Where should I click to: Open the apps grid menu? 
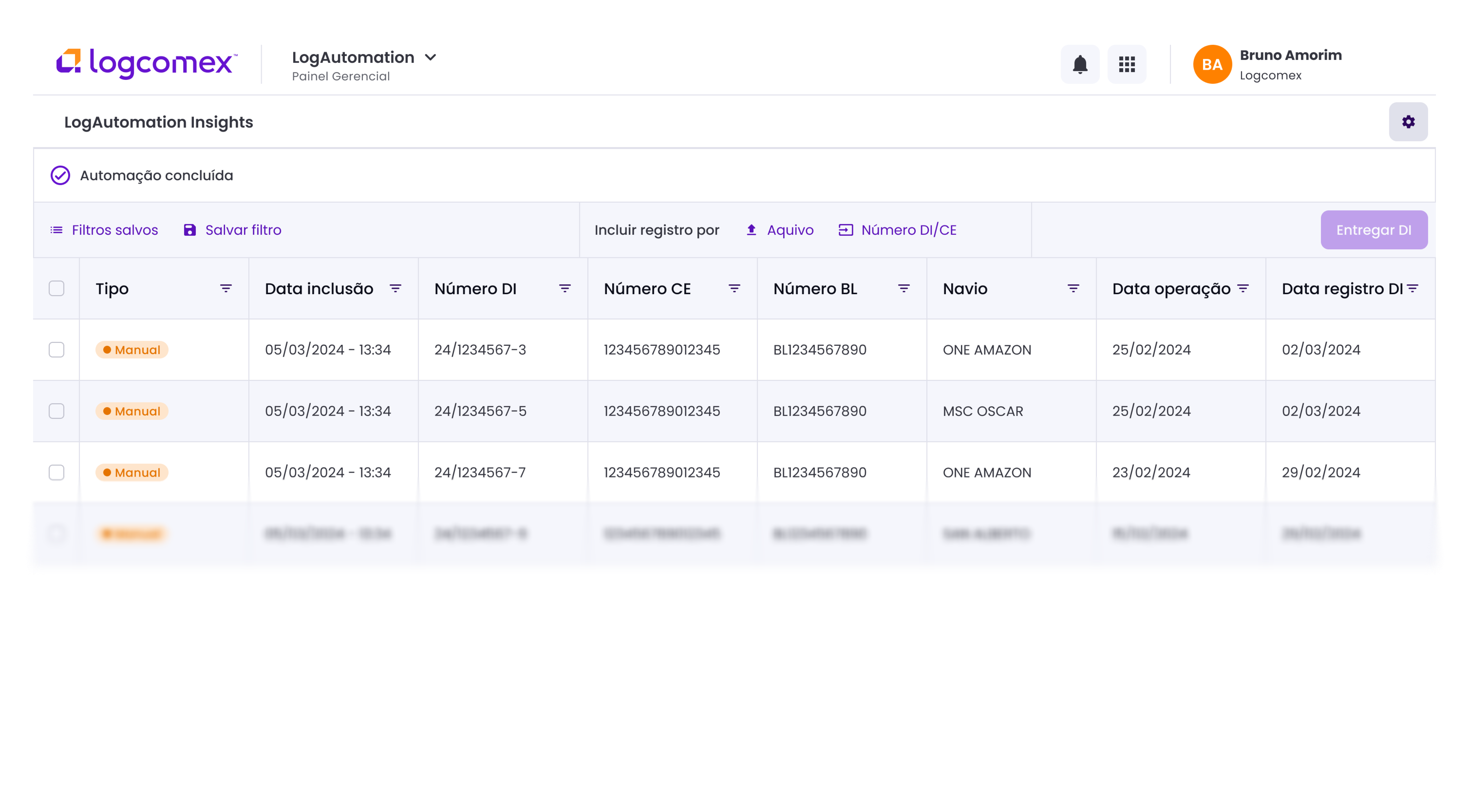[x=1126, y=64]
